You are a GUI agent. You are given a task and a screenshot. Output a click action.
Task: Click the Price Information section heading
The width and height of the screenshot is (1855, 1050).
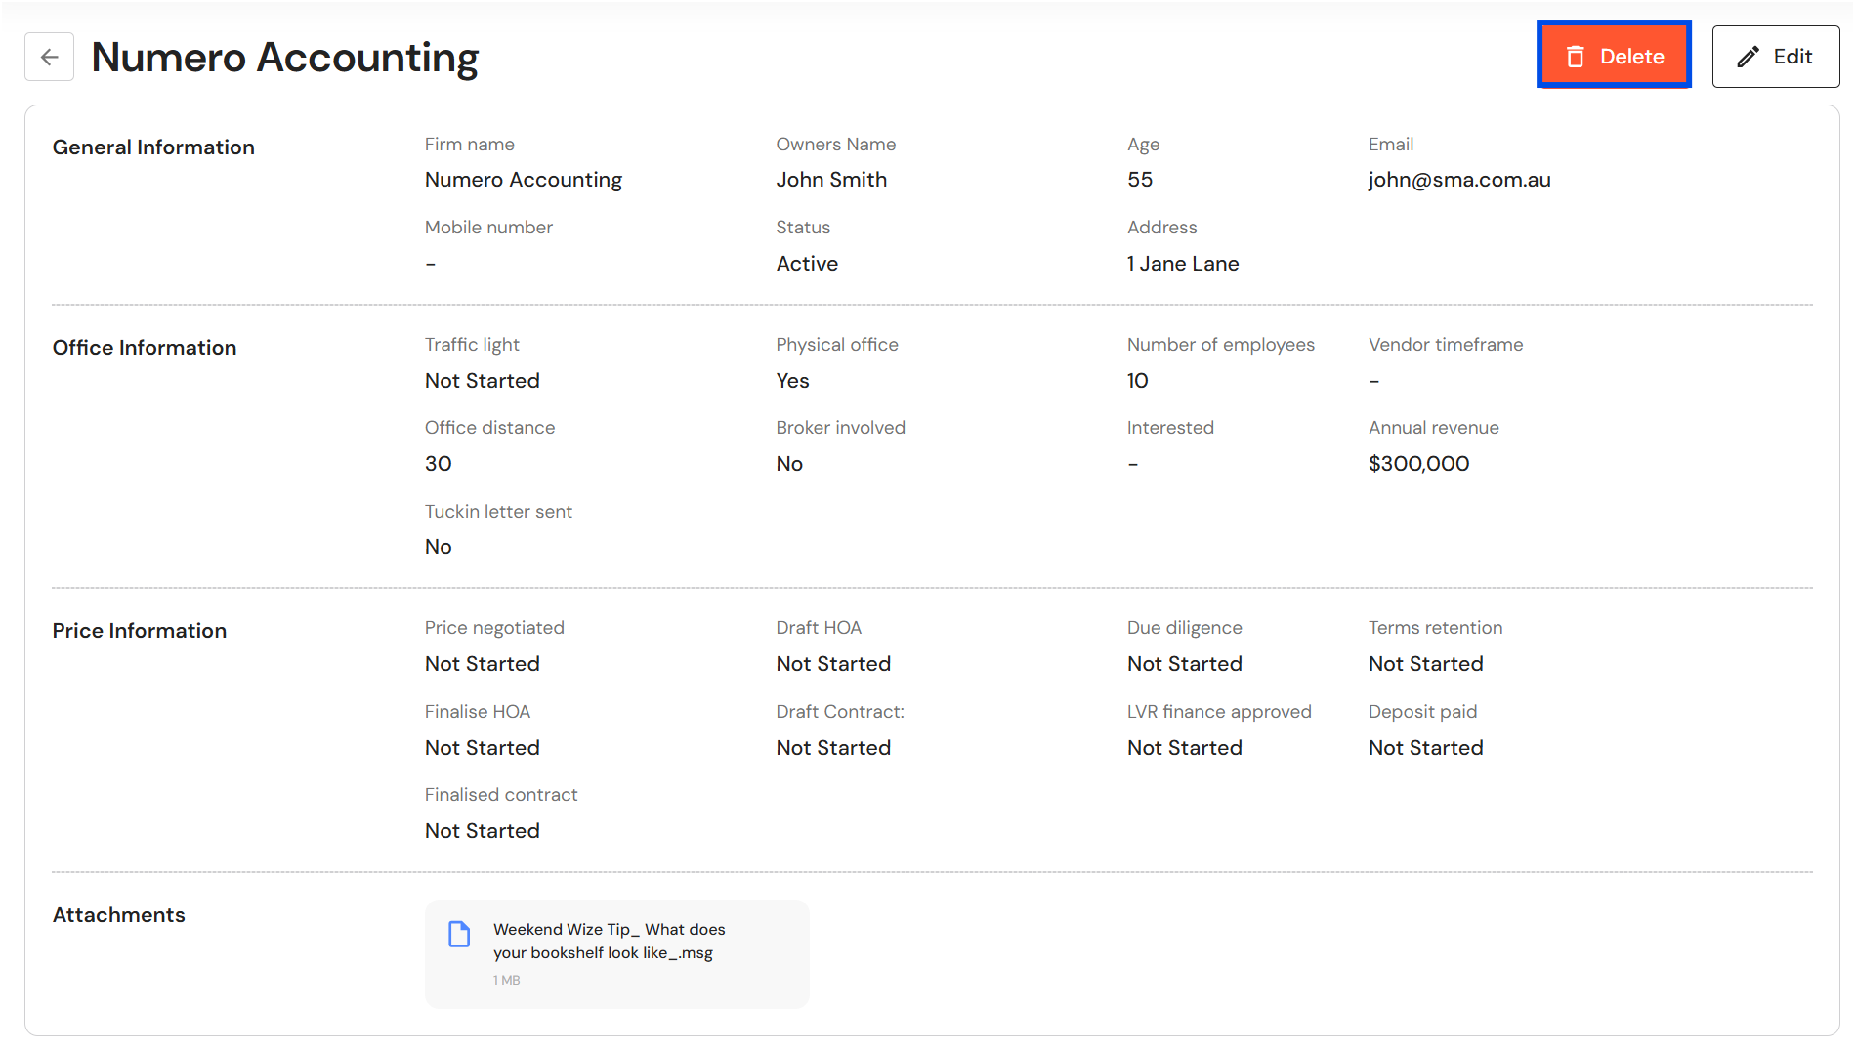click(x=140, y=631)
